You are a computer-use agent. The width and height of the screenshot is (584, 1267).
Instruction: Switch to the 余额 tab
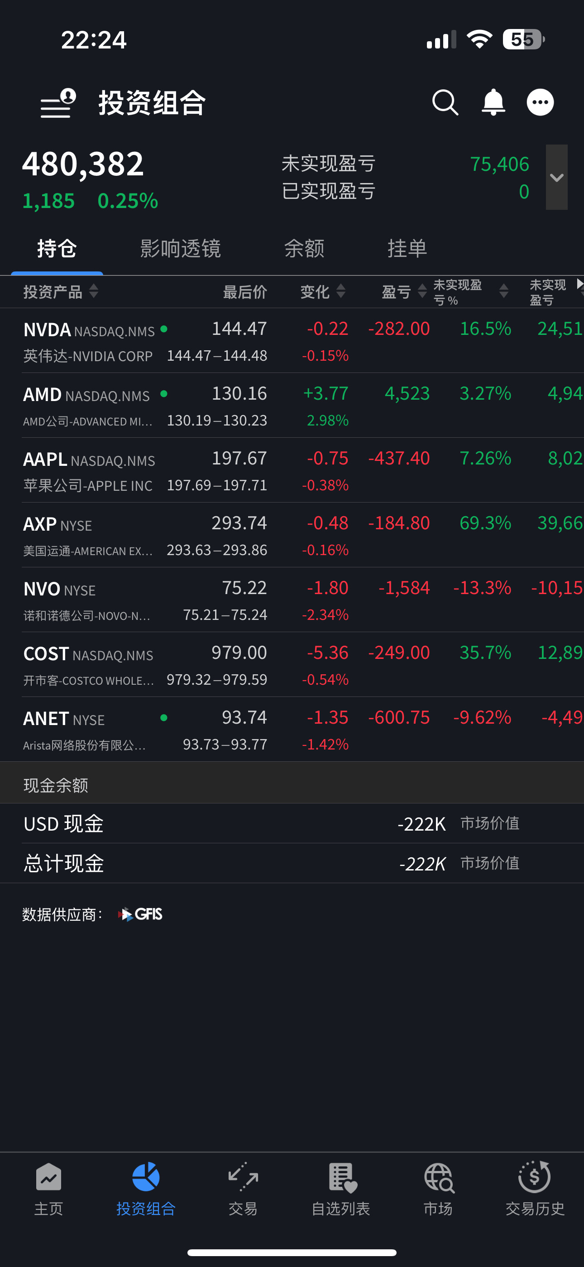coord(304,249)
